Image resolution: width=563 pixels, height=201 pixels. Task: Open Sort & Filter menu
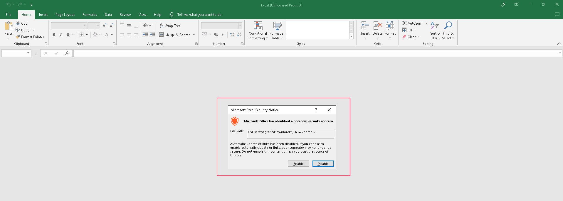point(435,31)
